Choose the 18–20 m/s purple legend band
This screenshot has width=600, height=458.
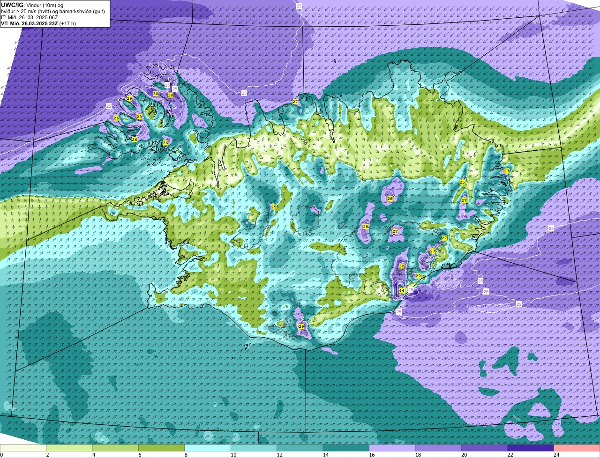439,448
